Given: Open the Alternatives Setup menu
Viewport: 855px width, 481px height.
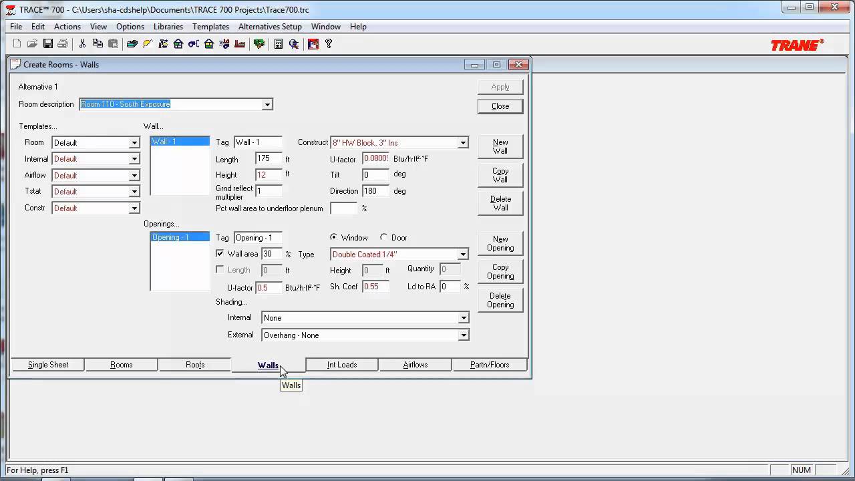Looking at the screenshot, I should (x=270, y=27).
